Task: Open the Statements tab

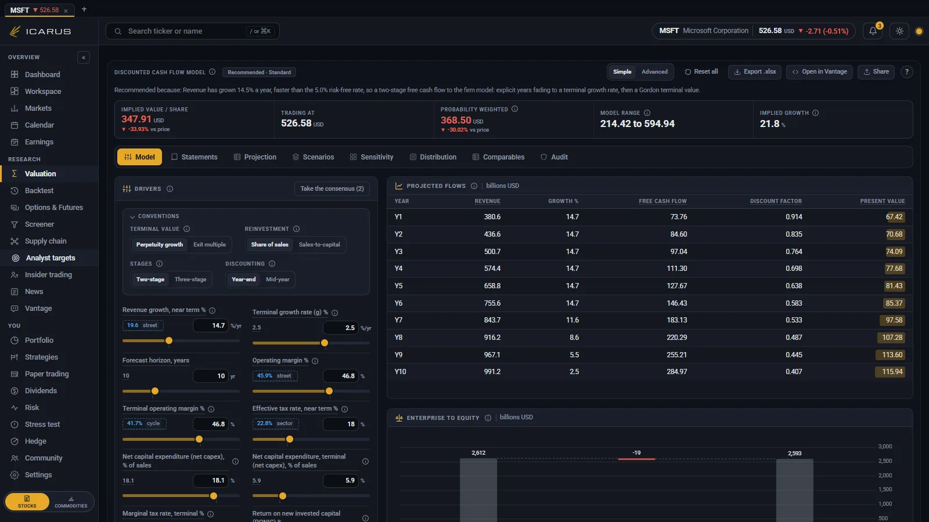Action: [195, 157]
